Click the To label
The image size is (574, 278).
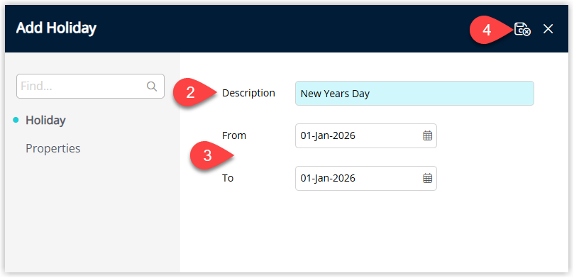point(228,178)
